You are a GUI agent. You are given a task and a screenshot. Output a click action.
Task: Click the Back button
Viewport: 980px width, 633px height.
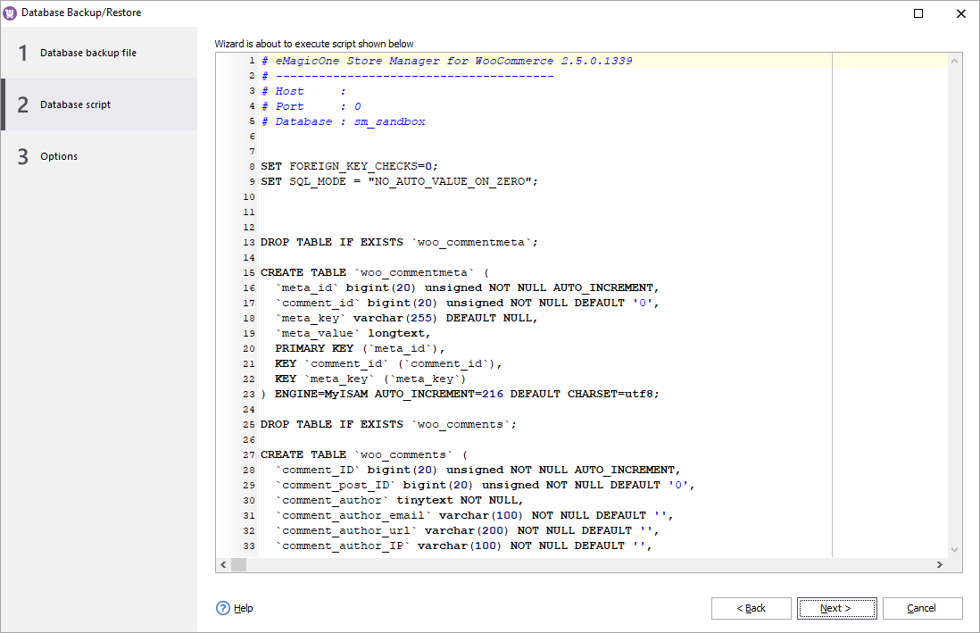point(751,608)
